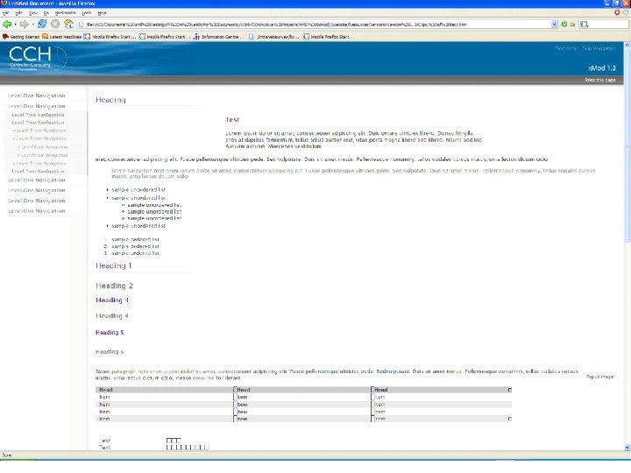Screen dimensions: 631x473
Task: Open the Help menu
Action: tap(102, 13)
